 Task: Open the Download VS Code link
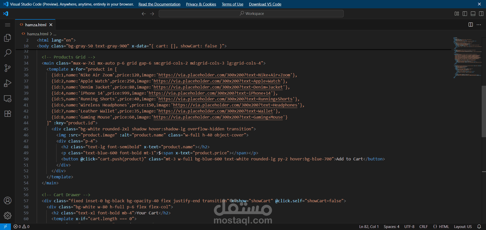tap(265, 4)
